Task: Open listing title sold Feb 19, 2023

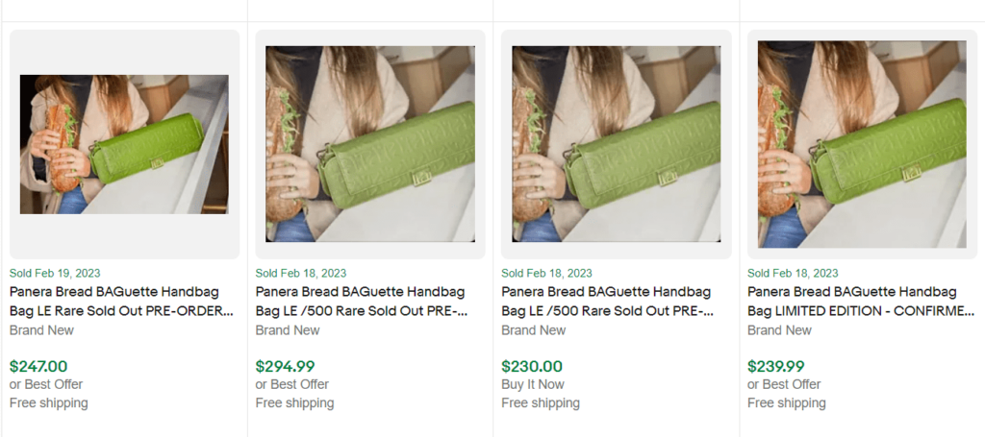Action: pos(121,301)
